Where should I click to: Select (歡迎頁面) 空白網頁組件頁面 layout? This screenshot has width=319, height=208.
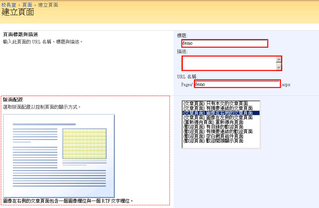pos(221,136)
